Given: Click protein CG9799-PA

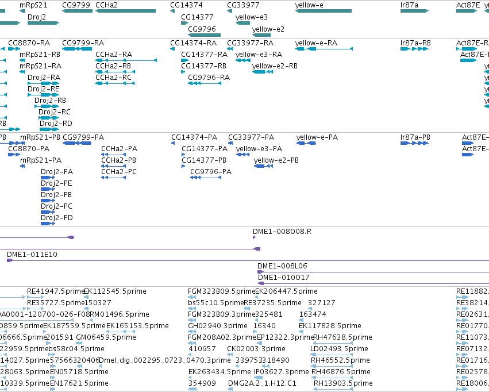Looking at the screenshot, I should 77,143.
